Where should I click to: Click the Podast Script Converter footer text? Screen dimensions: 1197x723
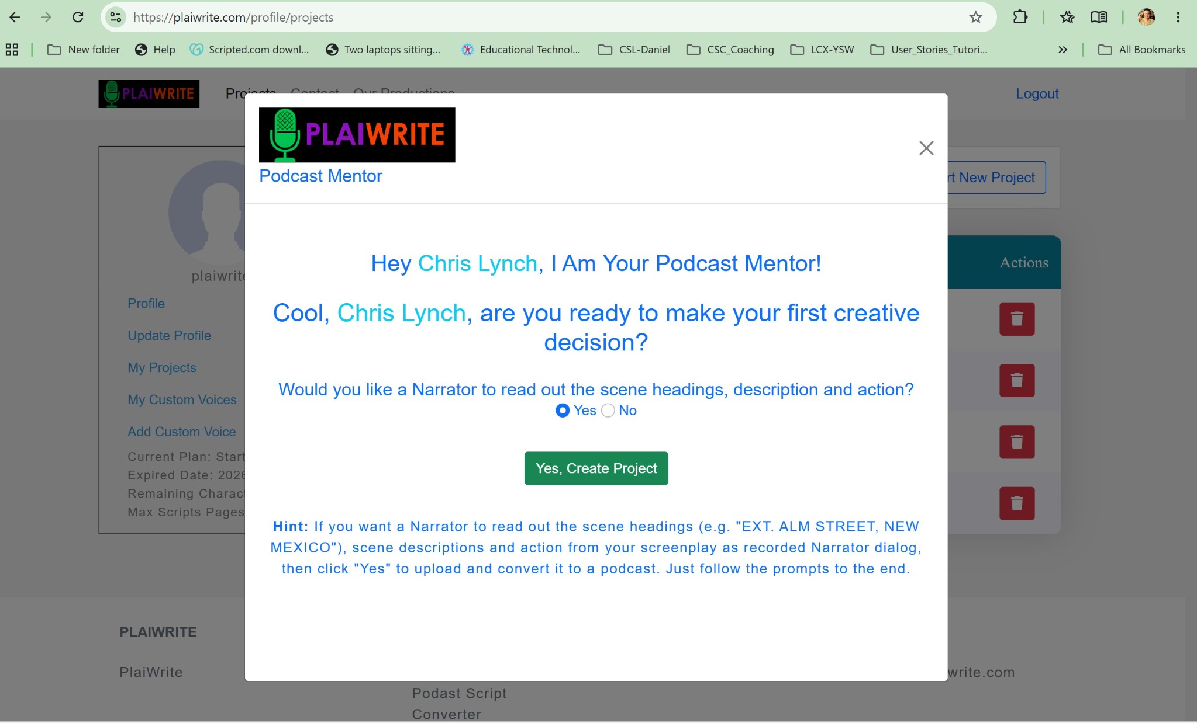[x=459, y=704]
